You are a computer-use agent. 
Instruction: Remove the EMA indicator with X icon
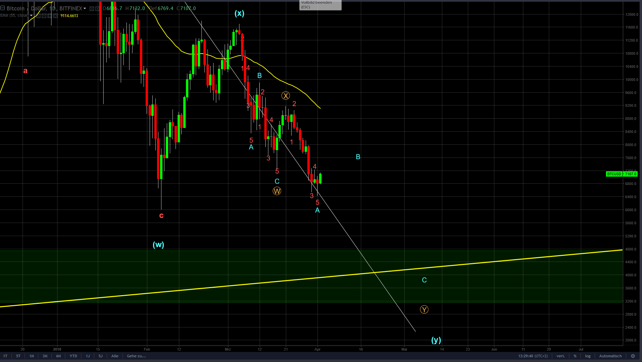click(55, 15)
